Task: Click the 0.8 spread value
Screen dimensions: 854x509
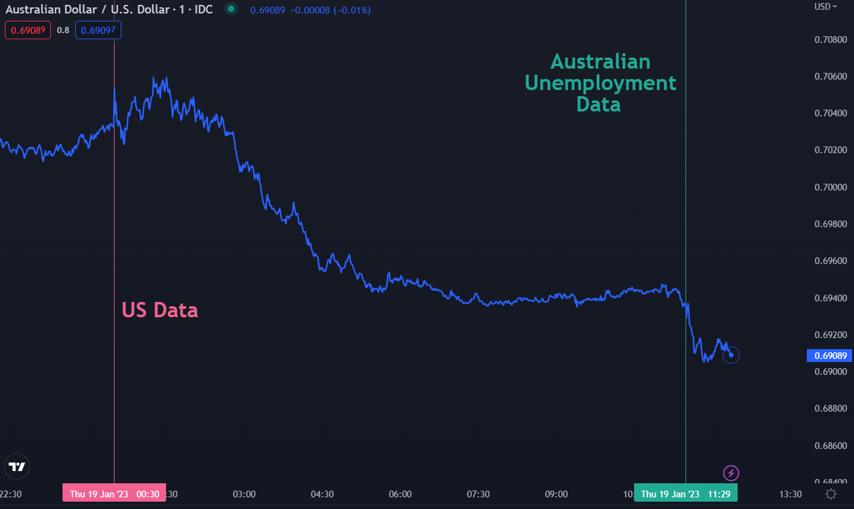Action: coord(63,30)
